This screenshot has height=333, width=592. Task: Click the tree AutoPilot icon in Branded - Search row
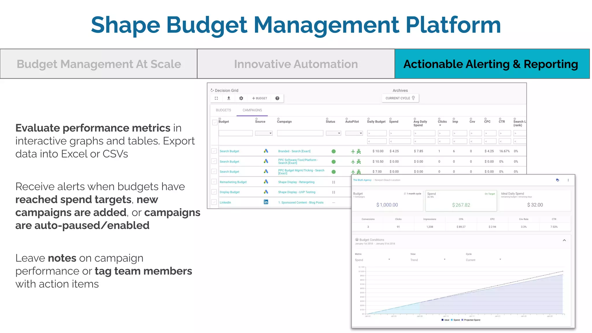pyautogui.click(x=359, y=151)
